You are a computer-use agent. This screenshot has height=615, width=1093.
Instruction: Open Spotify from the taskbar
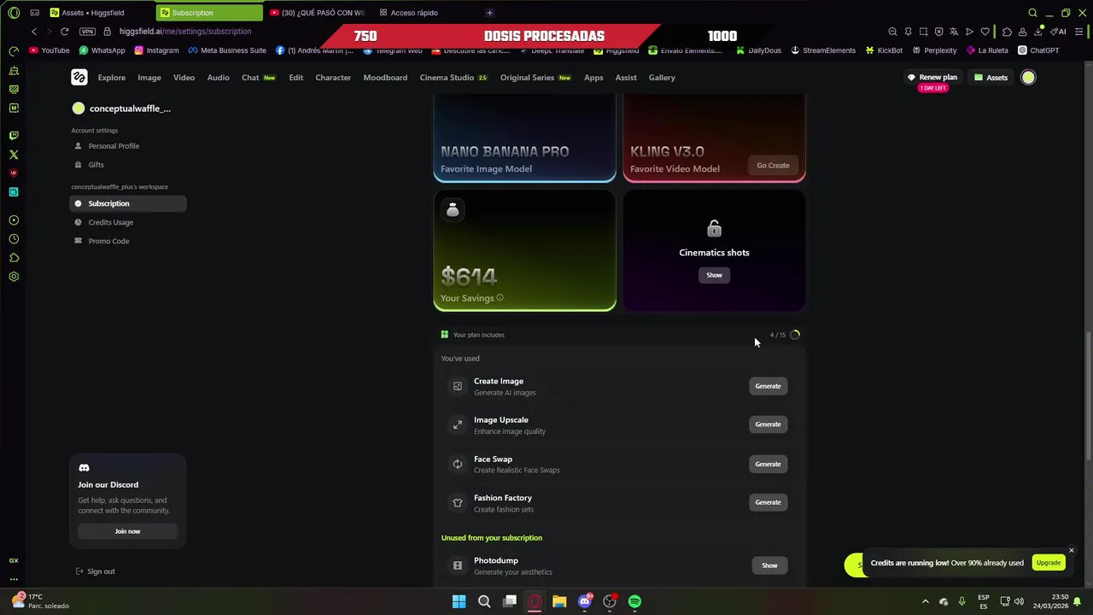(x=634, y=601)
